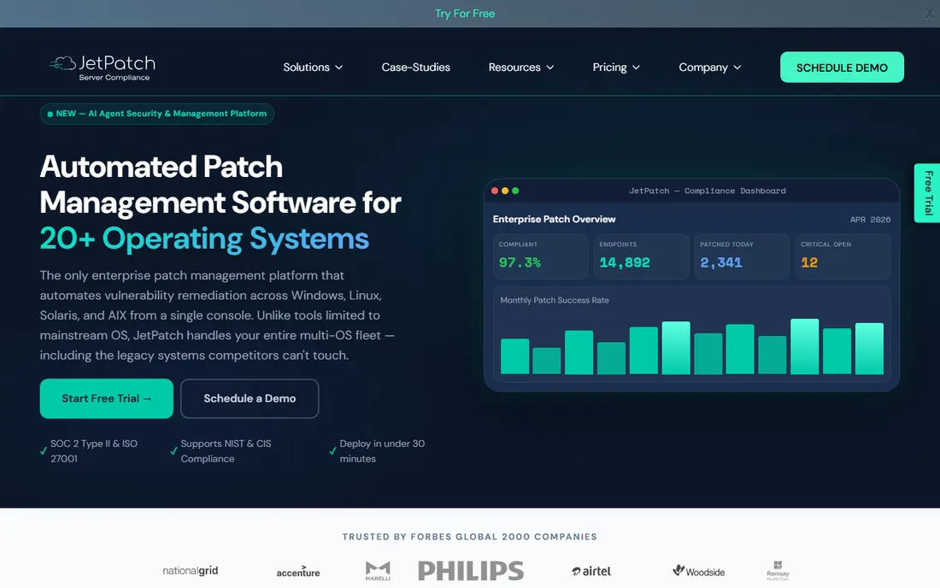The width and height of the screenshot is (940, 588).
Task: Click the Patched Today 2,341 card
Action: [742, 256]
